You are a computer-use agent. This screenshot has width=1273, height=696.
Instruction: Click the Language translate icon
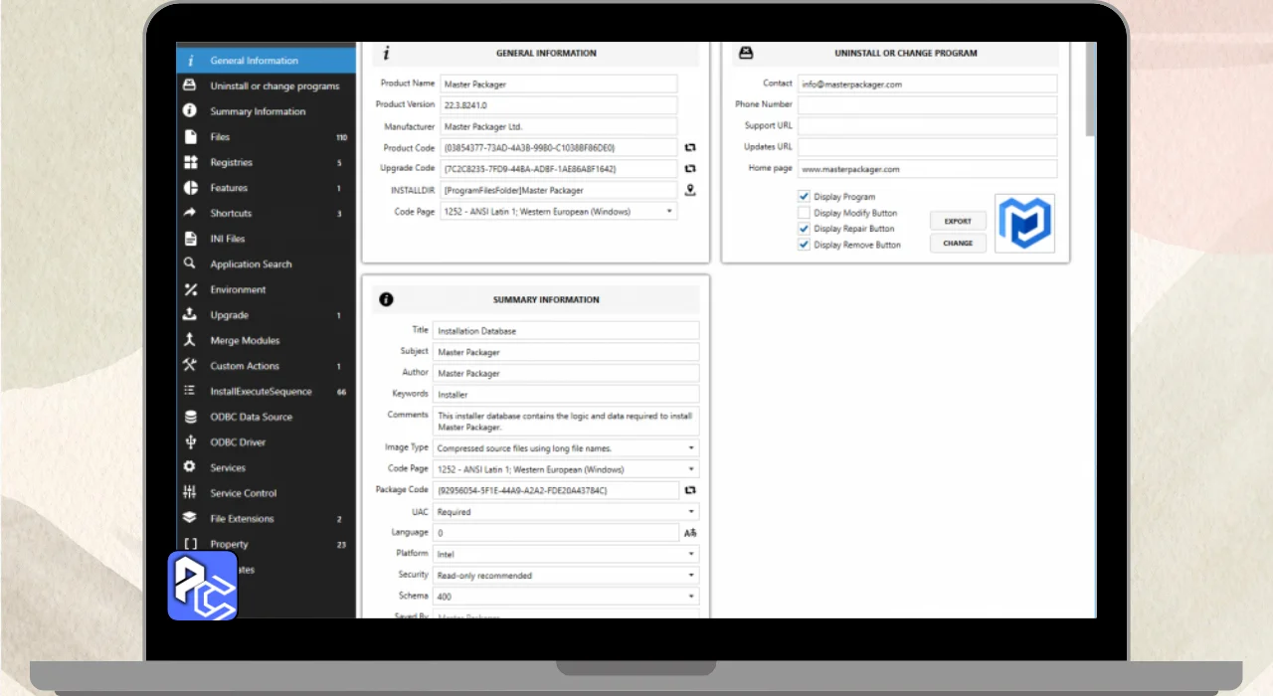[x=690, y=533]
